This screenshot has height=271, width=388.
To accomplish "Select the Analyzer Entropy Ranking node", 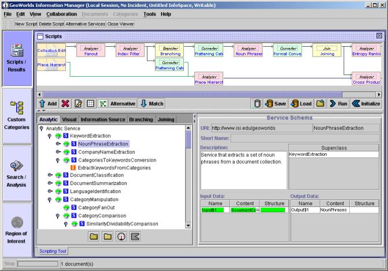I will [x=366, y=50].
